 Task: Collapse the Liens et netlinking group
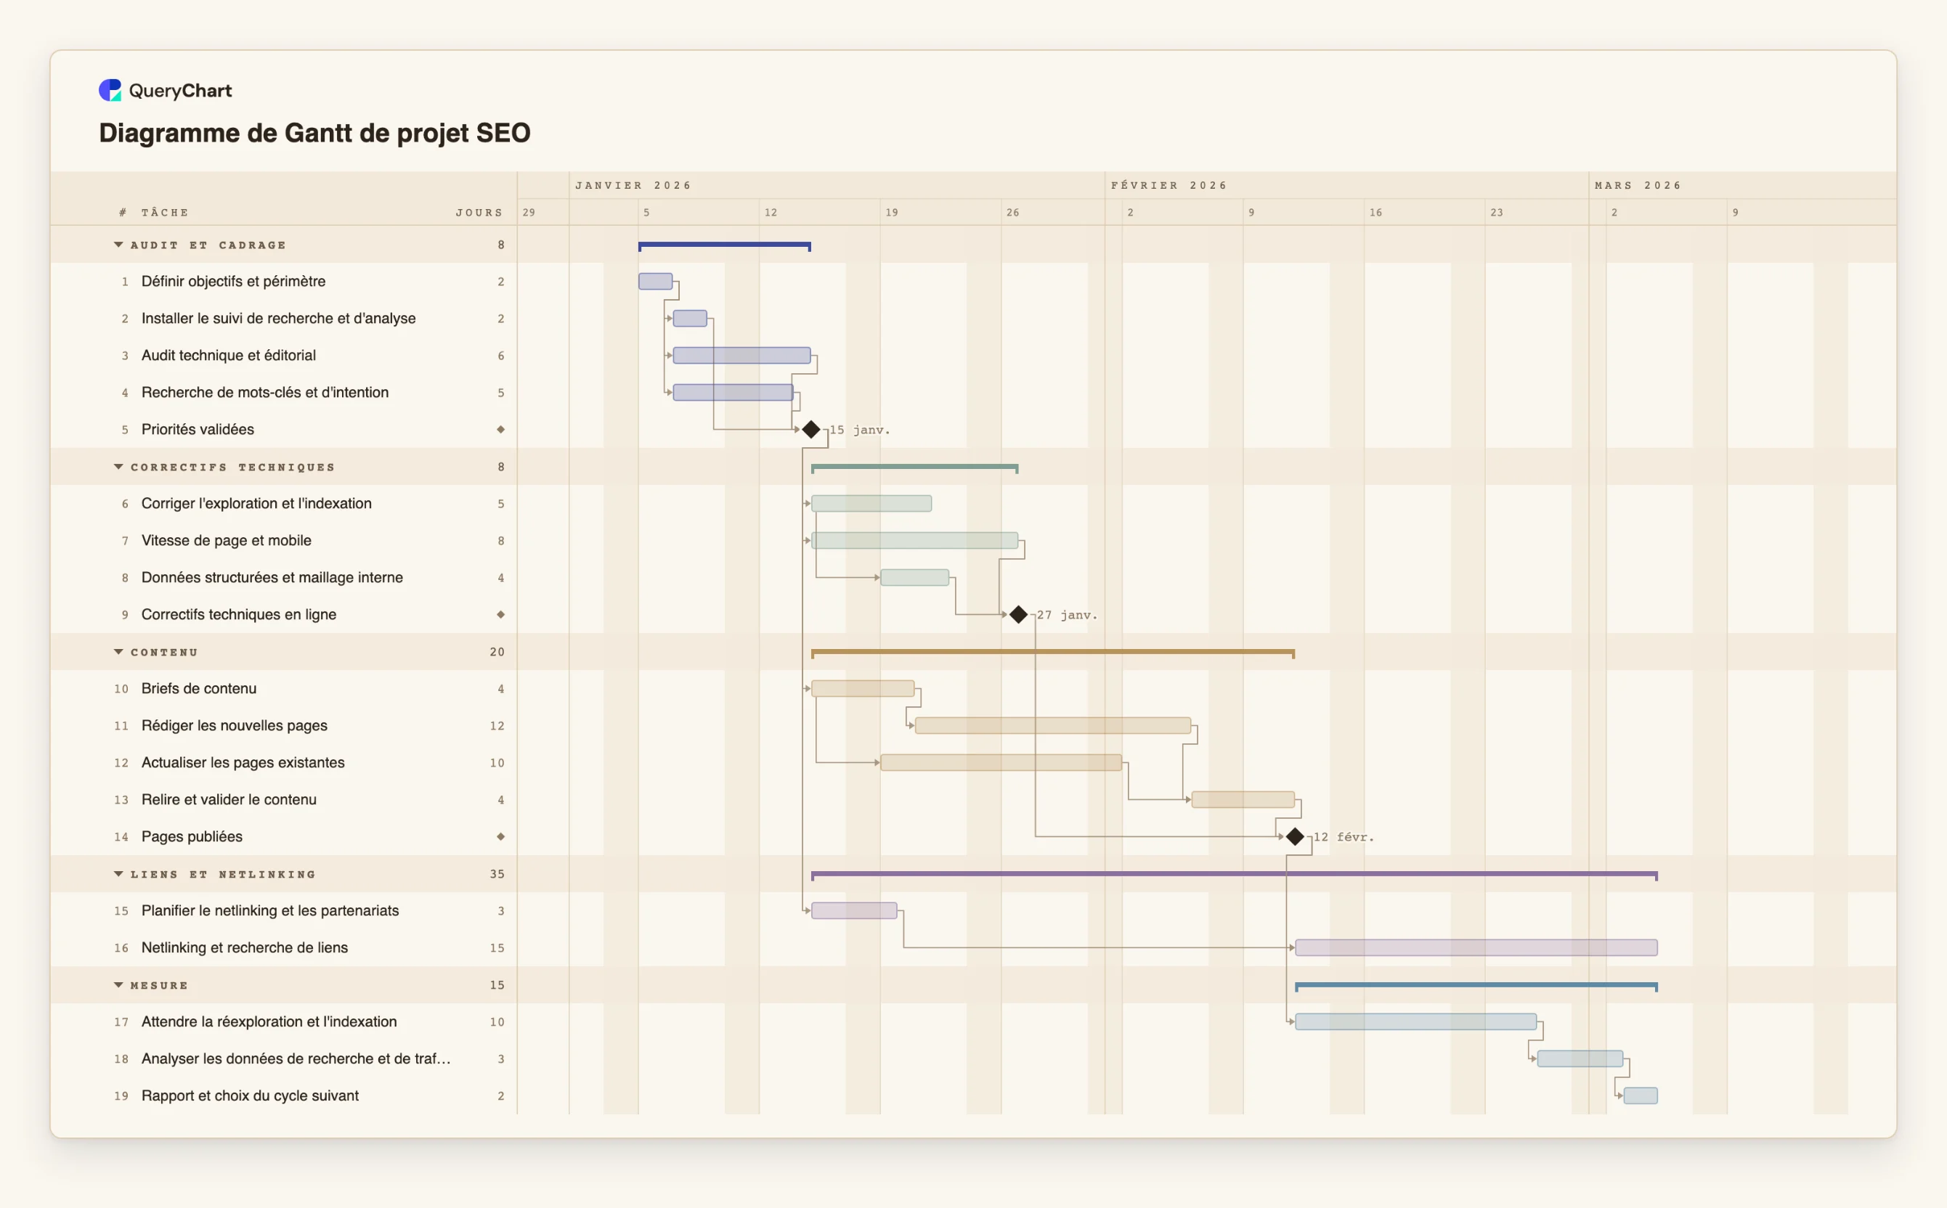[x=118, y=874]
